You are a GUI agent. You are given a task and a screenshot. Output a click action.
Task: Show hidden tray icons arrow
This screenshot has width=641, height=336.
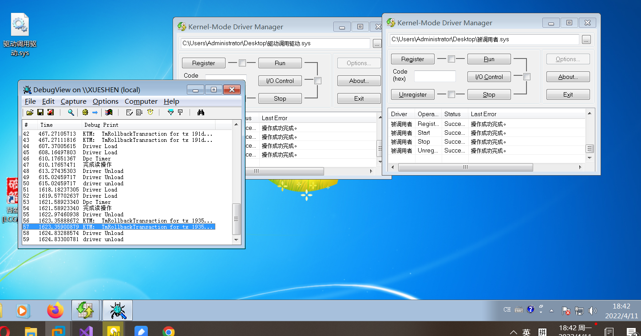(x=551, y=310)
